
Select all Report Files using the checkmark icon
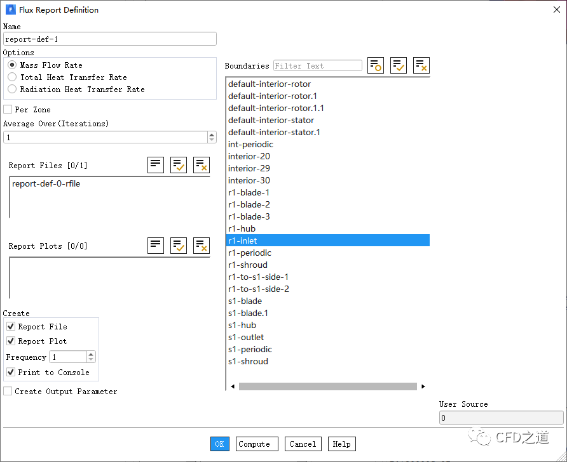pos(179,165)
